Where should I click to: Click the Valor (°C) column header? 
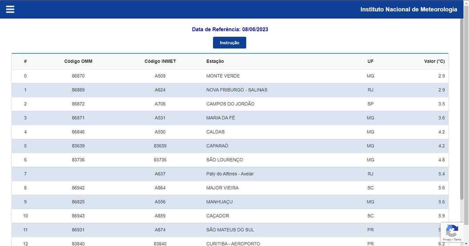pos(434,61)
